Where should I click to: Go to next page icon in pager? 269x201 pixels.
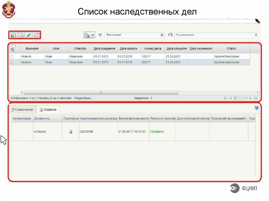[x=250, y=98]
